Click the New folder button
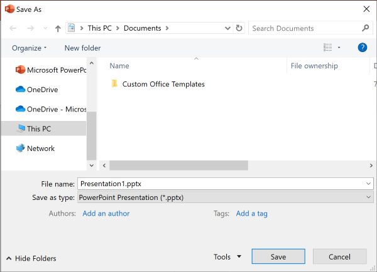The image size is (377, 272). (x=82, y=48)
